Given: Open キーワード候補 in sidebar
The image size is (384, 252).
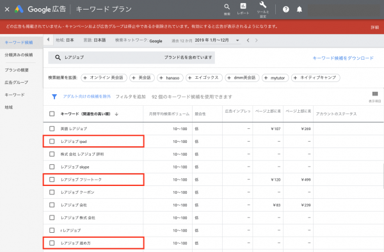Looking at the screenshot, I should 19,42.
